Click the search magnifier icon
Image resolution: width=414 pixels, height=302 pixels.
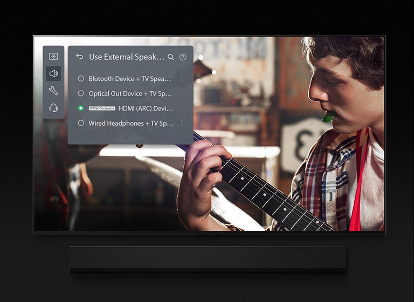(x=171, y=57)
